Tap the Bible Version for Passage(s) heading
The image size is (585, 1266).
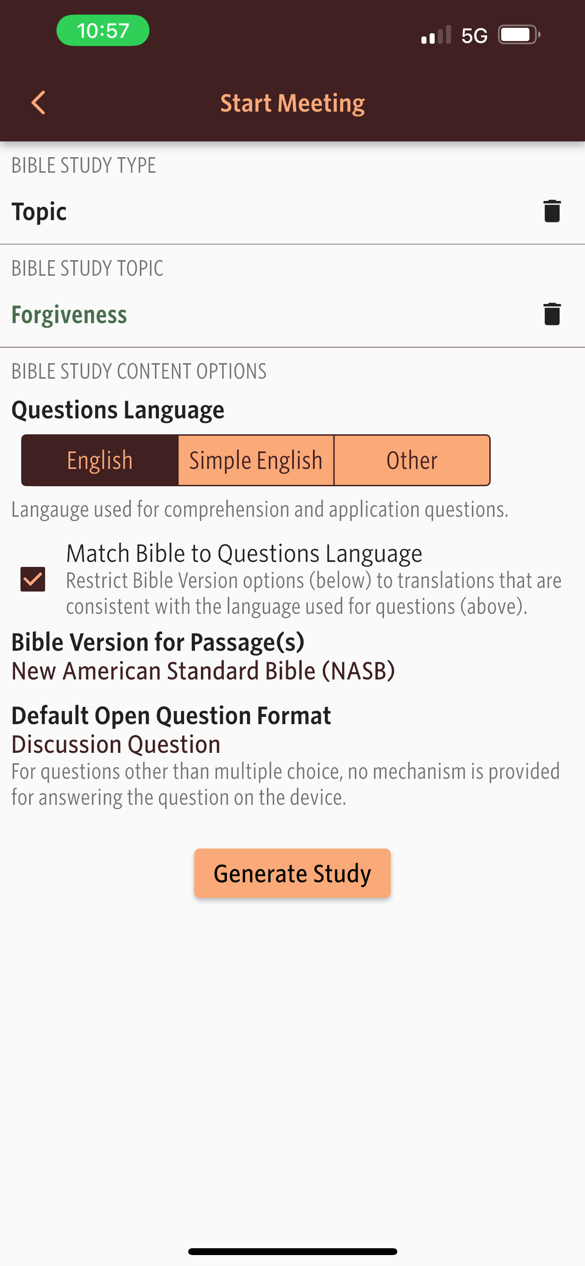(x=158, y=642)
